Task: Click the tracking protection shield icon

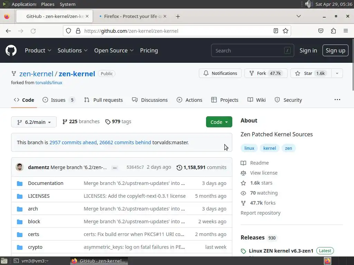Action: 68,31
